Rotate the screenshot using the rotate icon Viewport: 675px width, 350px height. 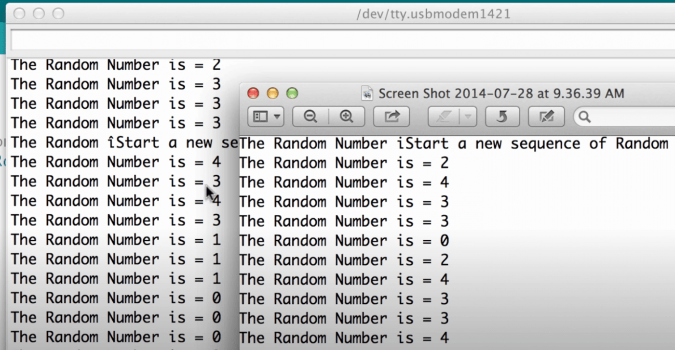coord(502,117)
